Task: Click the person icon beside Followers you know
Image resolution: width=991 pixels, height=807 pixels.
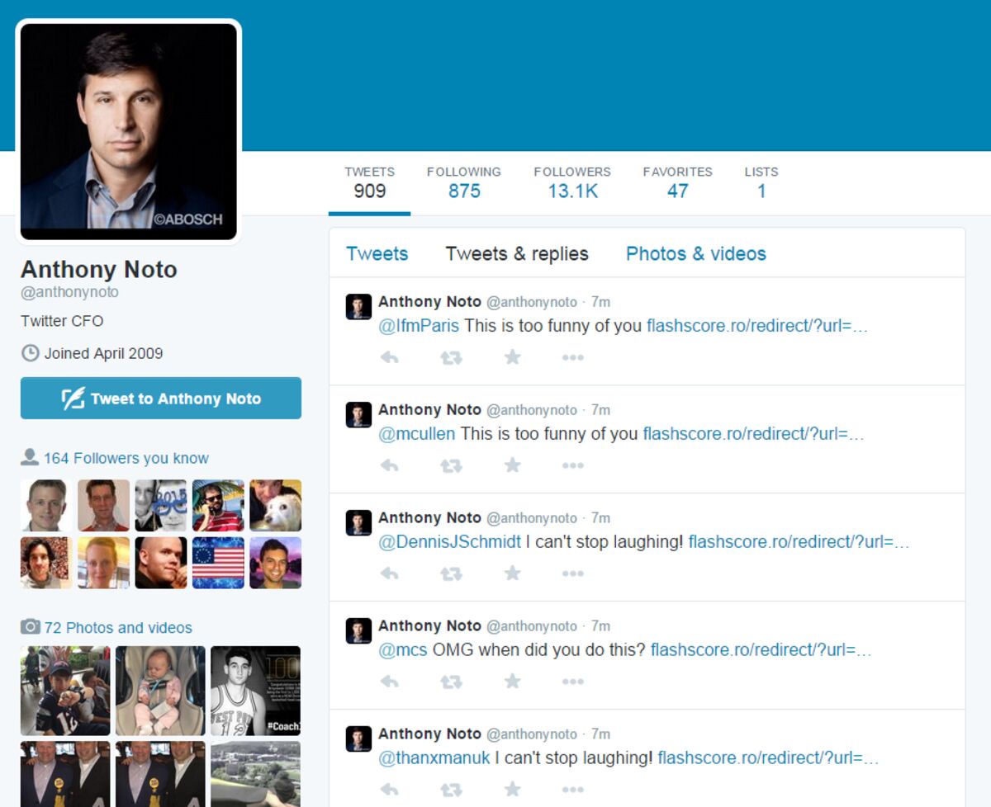Action: [x=30, y=457]
